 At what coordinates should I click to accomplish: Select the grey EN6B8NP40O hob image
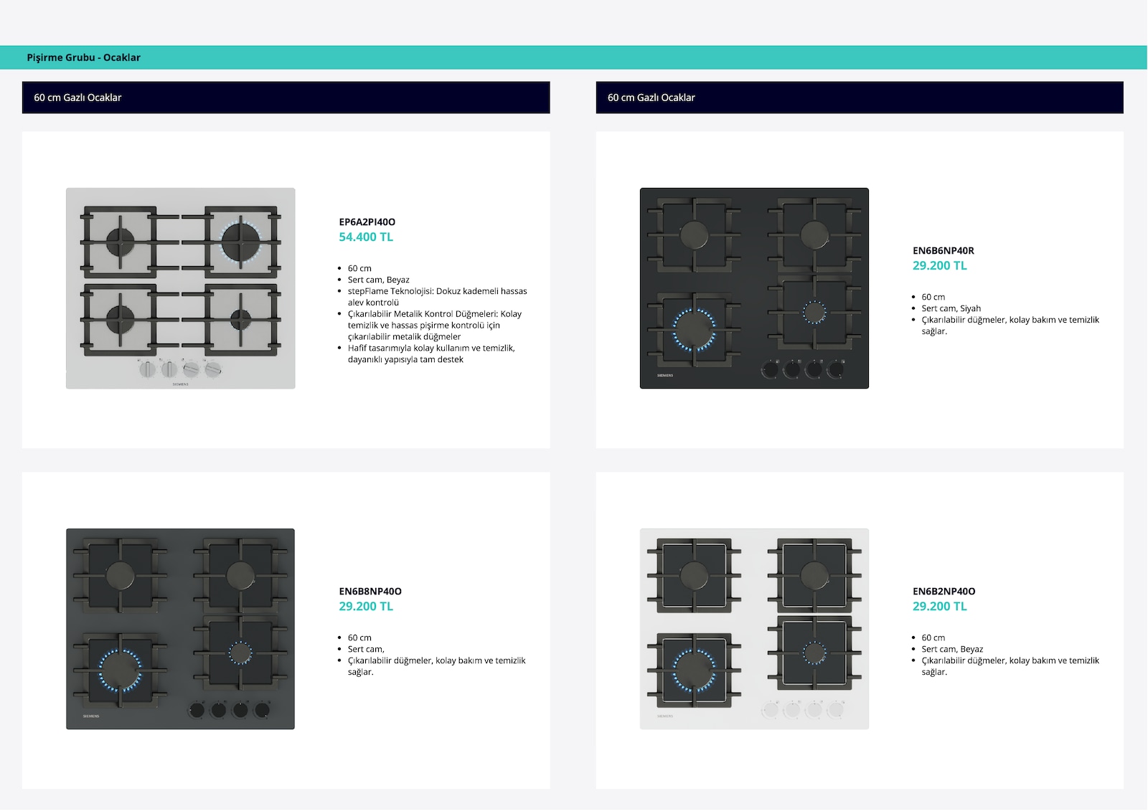coord(181,629)
